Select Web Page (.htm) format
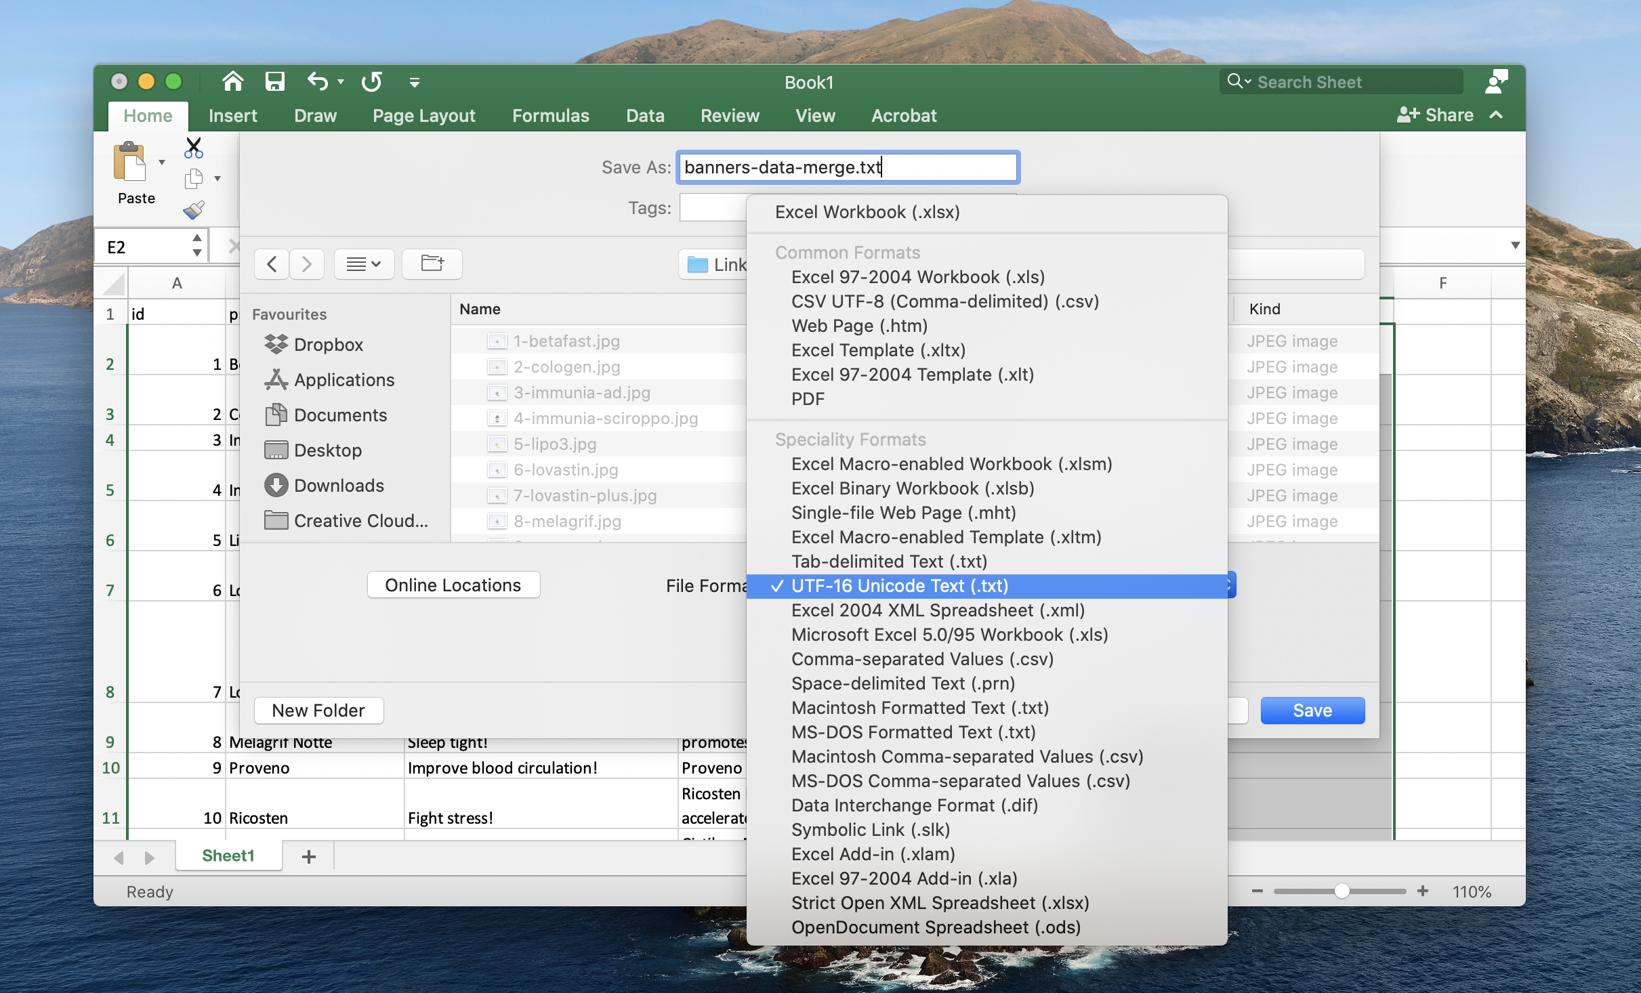 (x=986, y=326)
